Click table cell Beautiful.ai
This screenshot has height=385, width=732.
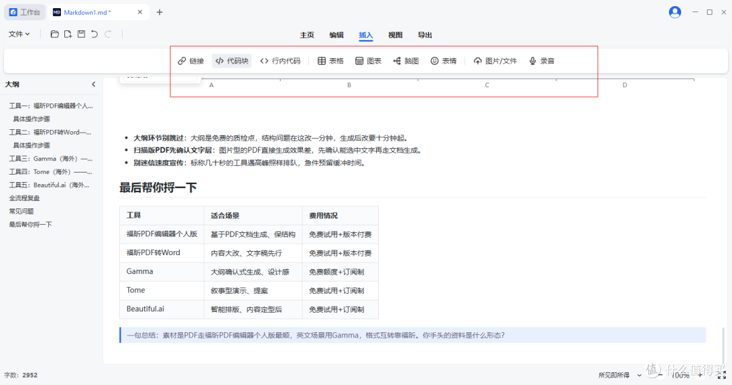[161, 309]
